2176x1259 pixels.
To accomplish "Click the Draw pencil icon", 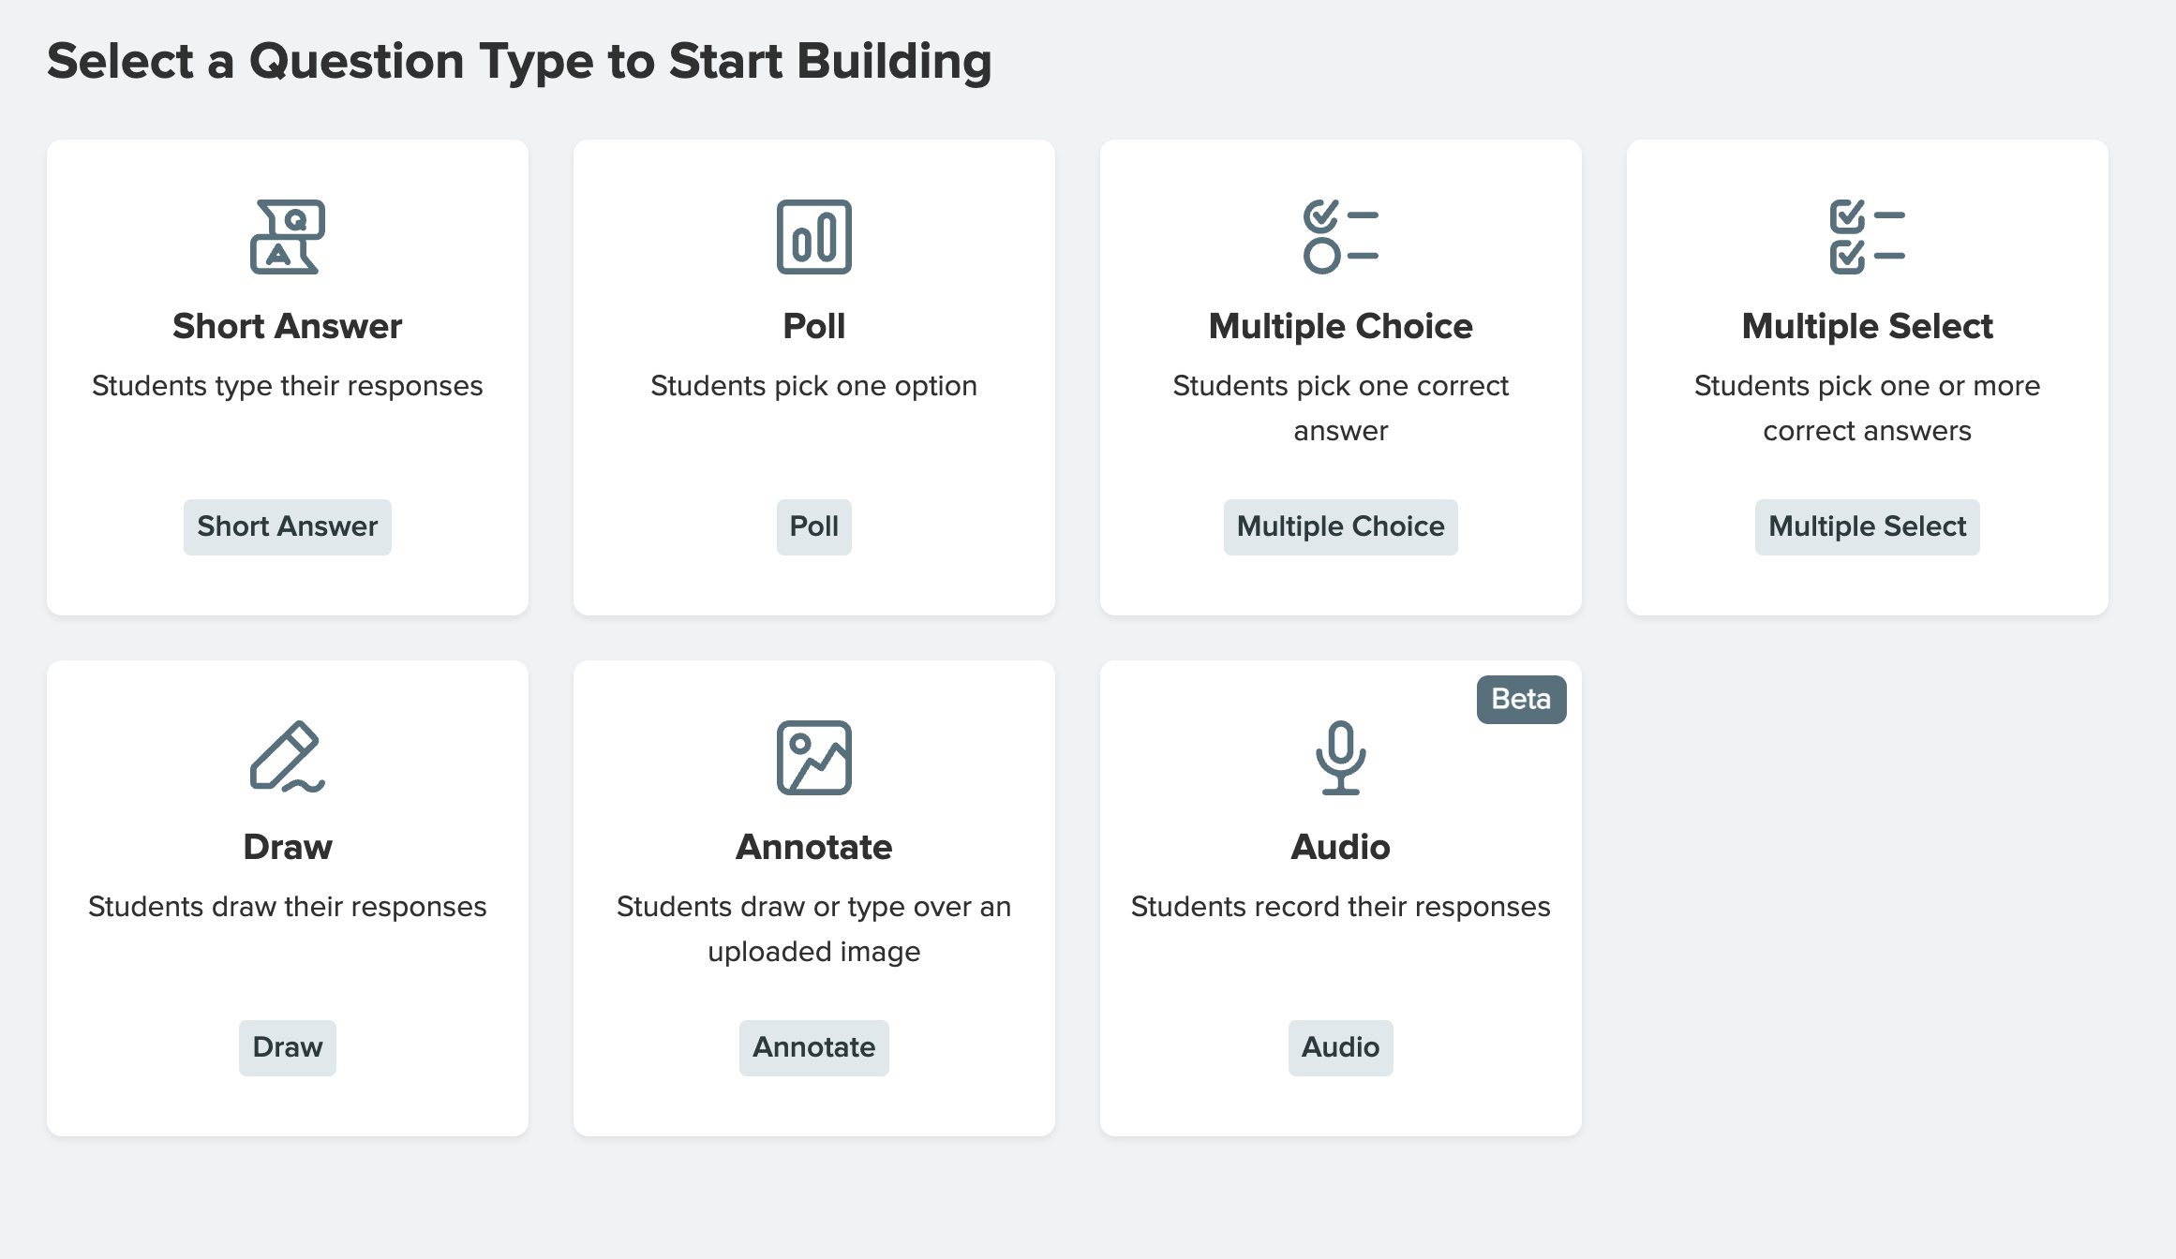I will (x=287, y=757).
